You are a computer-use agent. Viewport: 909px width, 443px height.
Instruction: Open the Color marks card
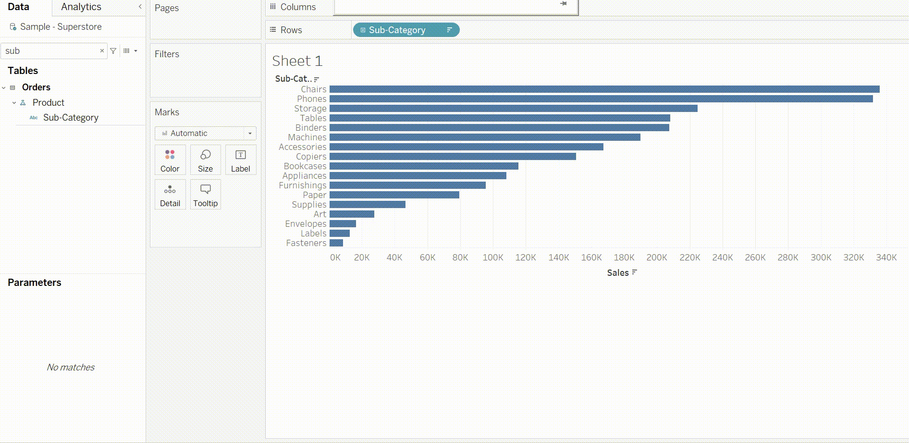[x=170, y=160]
